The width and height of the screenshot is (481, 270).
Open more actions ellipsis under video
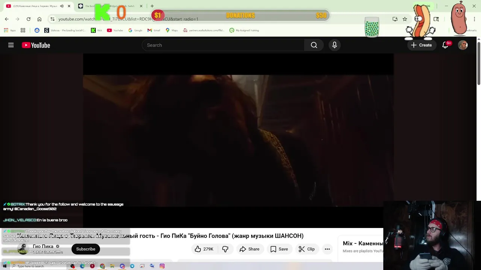coord(327,249)
